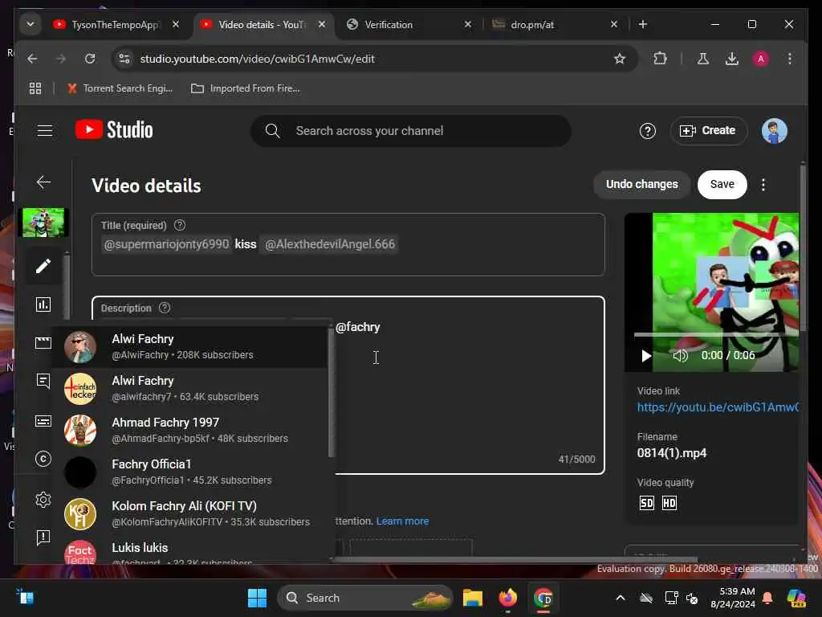This screenshot has height=617, width=822.
Task: Click the page vertical scrollbar
Action: pyautogui.click(x=802, y=247)
